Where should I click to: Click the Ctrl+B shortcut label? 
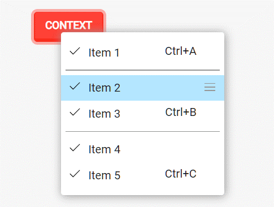181,112
